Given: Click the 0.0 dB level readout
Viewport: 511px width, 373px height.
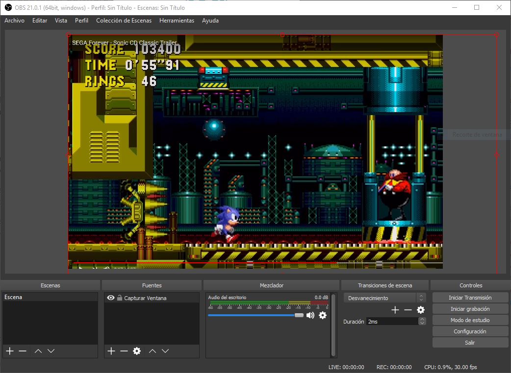Looking at the screenshot, I should click(321, 297).
